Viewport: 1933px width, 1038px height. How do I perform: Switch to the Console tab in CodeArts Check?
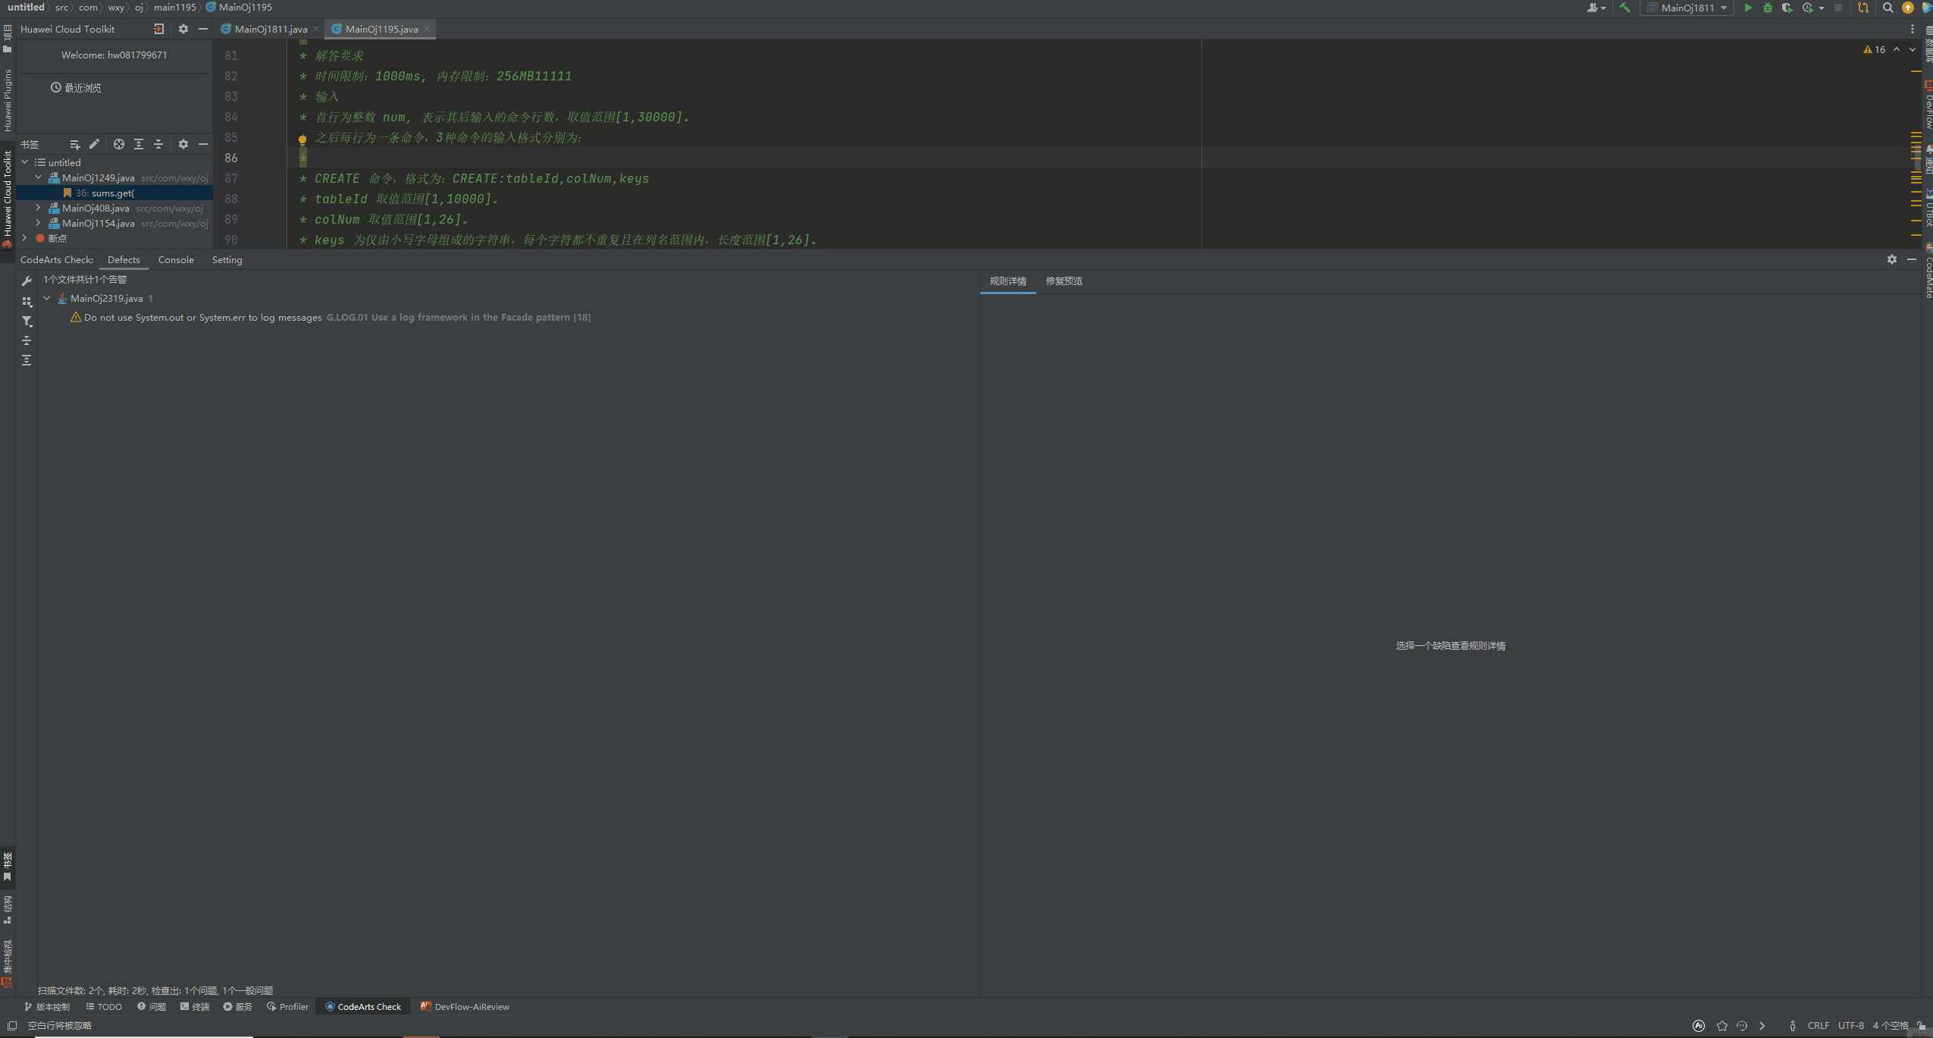point(176,259)
